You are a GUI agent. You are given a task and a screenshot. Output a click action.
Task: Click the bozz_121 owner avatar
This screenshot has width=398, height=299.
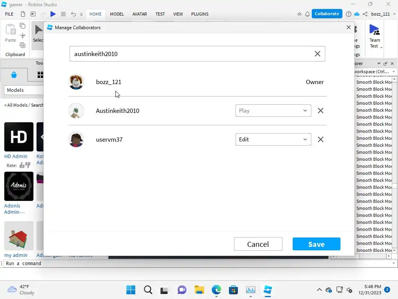(76, 82)
